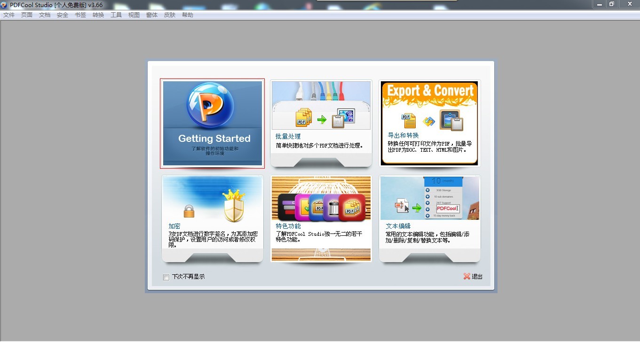This screenshot has height=342, width=640.
Task: Click the batch processing PDF stack icon
Action: [304, 117]
